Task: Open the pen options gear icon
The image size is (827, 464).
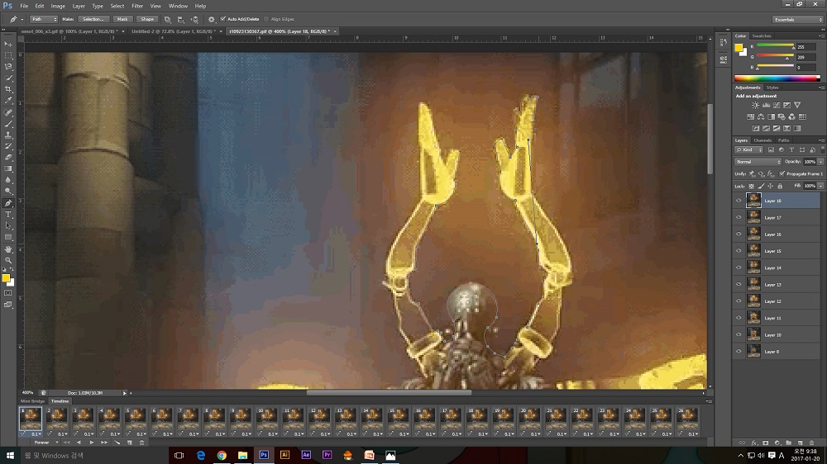Action: (211, 20)
